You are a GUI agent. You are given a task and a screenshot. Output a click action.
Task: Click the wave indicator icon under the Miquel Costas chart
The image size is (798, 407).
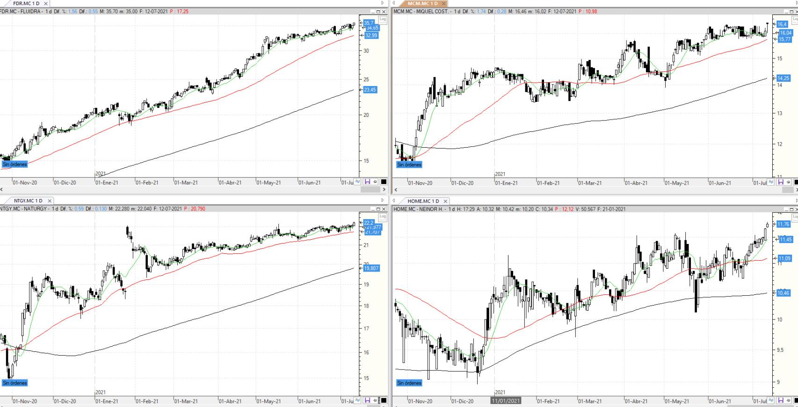point(771,182)
